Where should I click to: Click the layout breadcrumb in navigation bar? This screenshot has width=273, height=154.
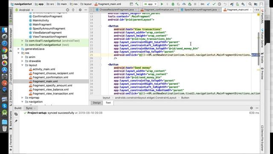pyautogui.click(x=86, y=4)
